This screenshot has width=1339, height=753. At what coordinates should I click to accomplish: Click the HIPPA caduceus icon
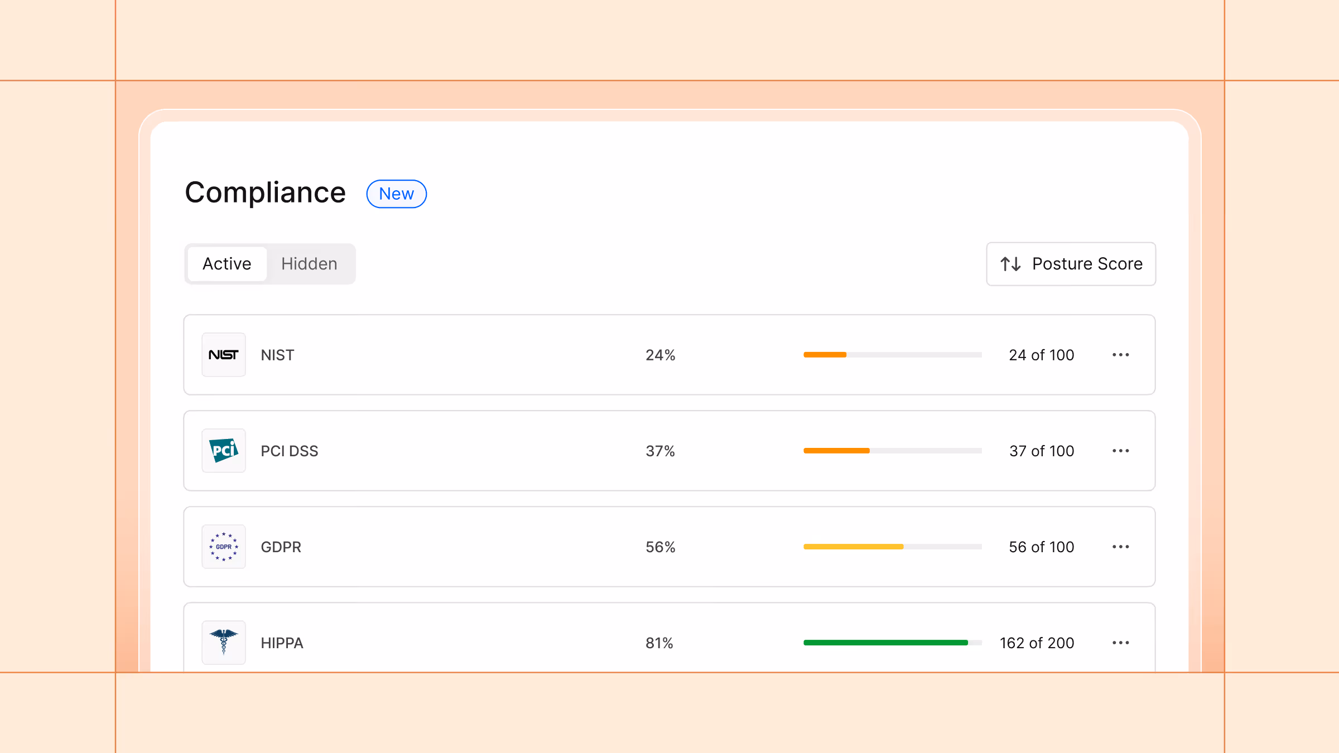tap(223, 642)
